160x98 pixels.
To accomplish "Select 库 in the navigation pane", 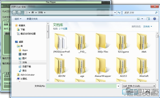I will click(20, 46).
